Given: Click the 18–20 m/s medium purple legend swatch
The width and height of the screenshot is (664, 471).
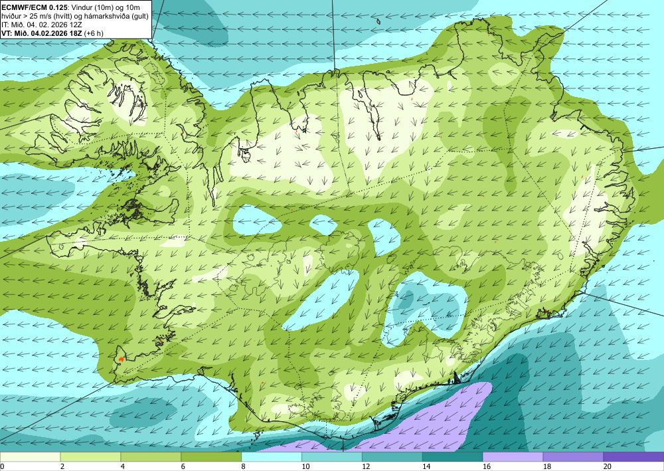Looking at the screenshot, I should [x=574, y=457].
